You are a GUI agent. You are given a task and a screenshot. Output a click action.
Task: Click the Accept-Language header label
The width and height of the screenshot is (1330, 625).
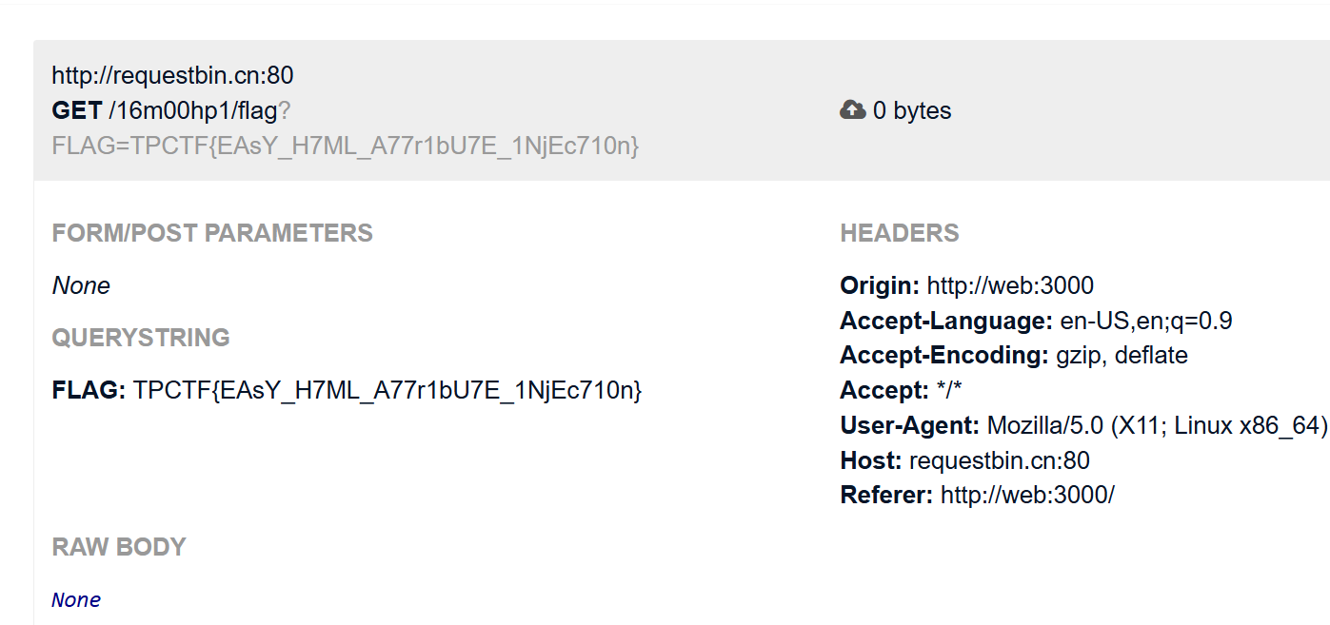[945, 321]
